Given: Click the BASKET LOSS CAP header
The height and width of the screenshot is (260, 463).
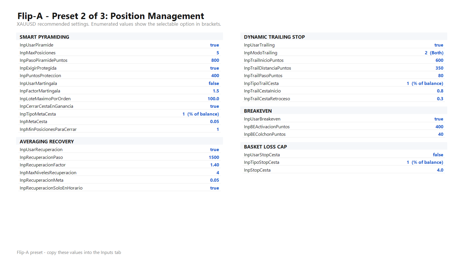Looking at the screenshot, I should [x=265, y=147].
